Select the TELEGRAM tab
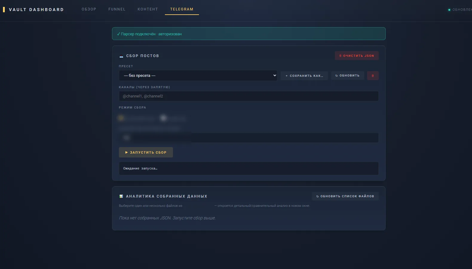This screenshot has width=472, height=269. click(182, 9)
